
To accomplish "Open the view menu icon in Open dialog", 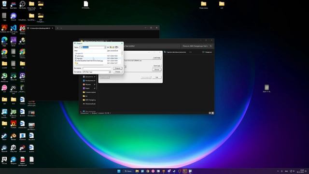I will [117, 47].
